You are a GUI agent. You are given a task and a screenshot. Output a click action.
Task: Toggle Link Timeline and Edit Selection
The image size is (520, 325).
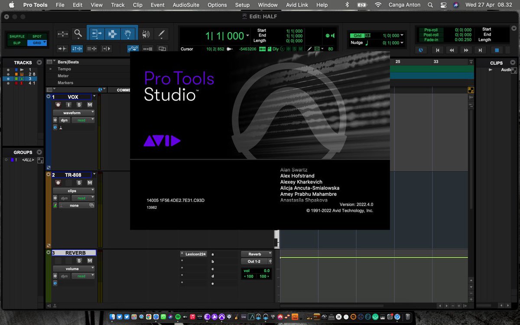click(77, 49)
